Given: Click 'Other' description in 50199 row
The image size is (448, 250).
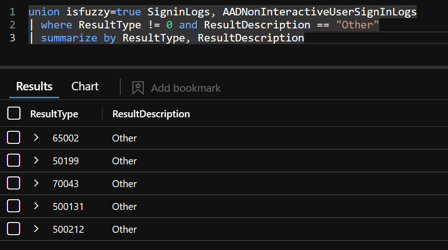Looking at the screenshot, I should click(x=124, y=161).
